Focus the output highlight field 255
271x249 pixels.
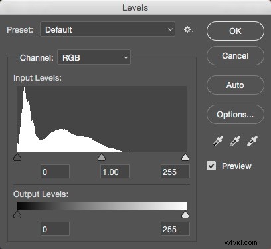coord(175,229)
